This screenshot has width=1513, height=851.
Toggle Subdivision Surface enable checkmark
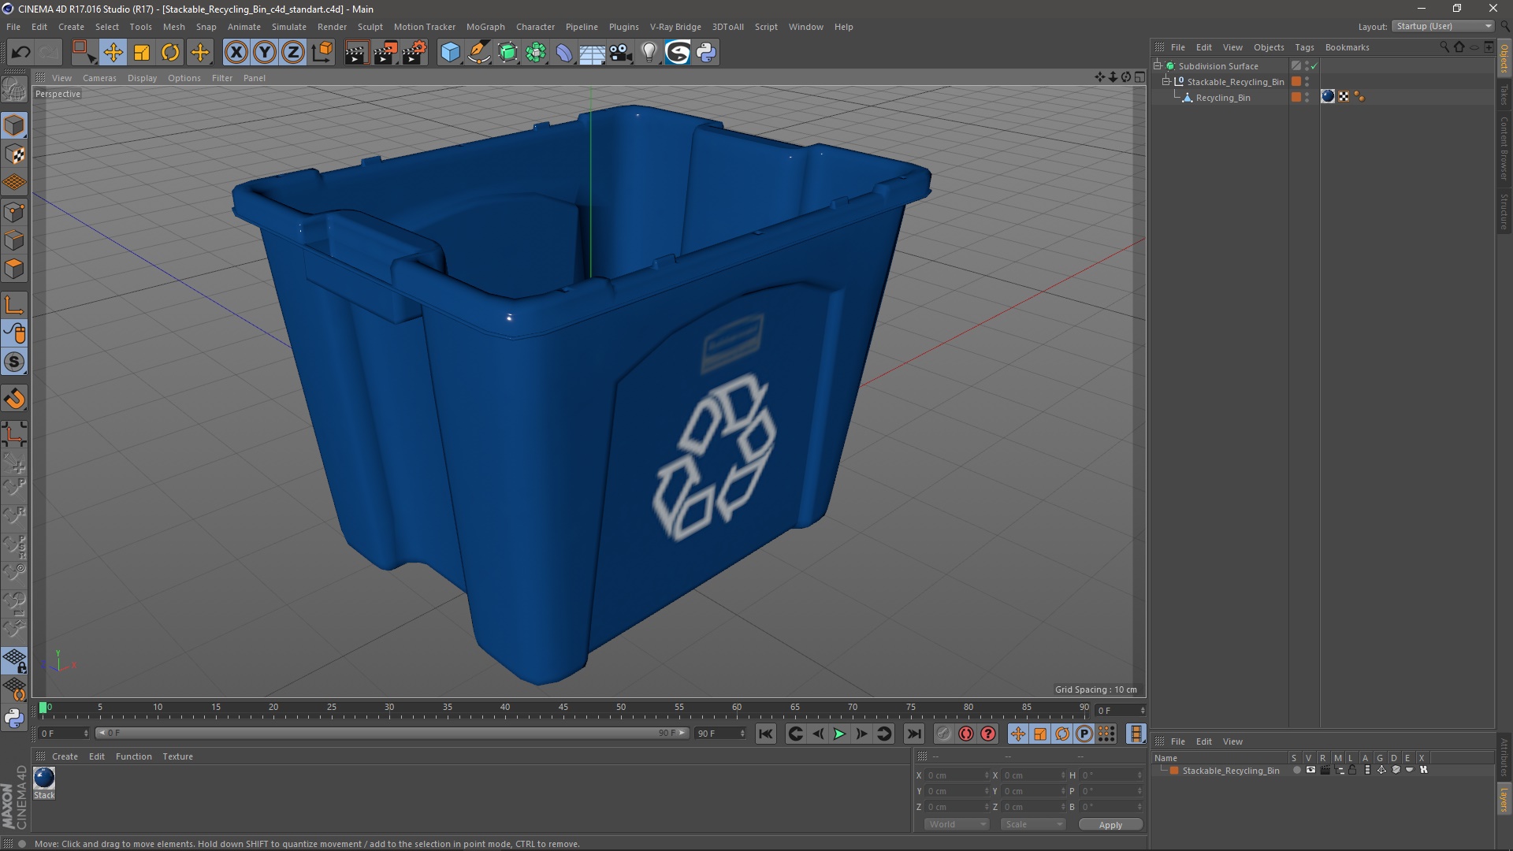pyautogui.click(x=1314, y=66)
